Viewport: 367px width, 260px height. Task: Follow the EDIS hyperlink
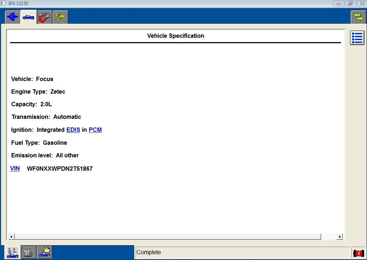click(x=73, y=130)
